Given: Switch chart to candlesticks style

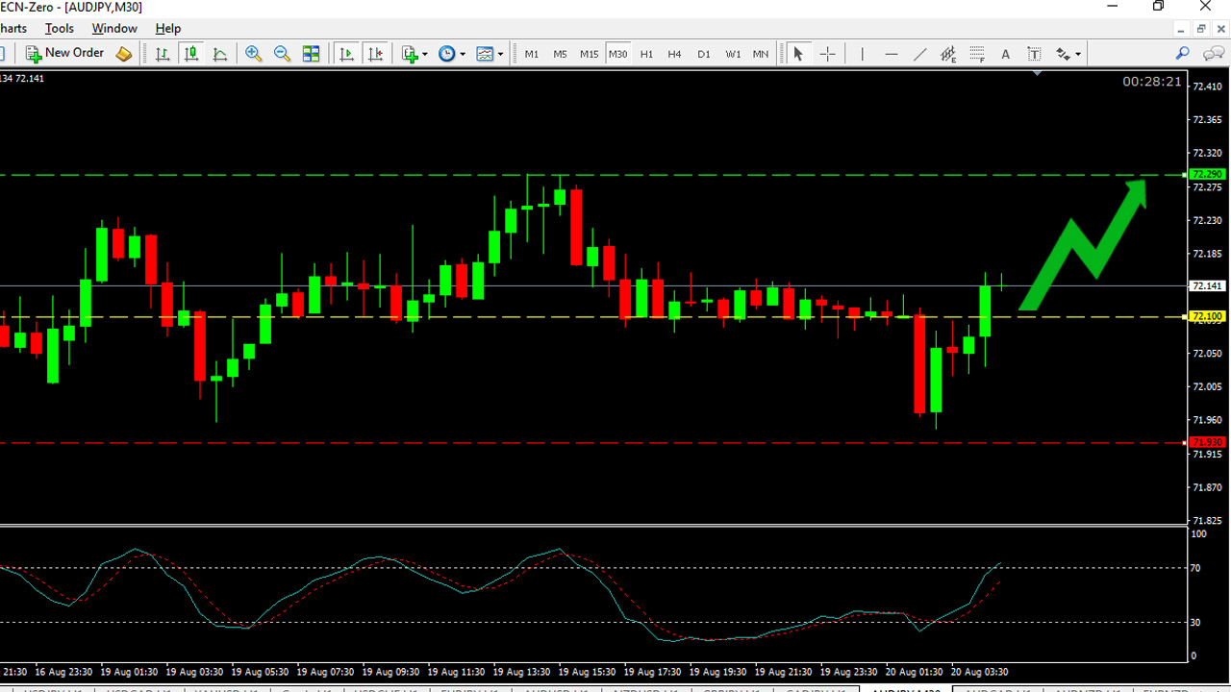Looking at the screenshot, I should coord(191,54).
